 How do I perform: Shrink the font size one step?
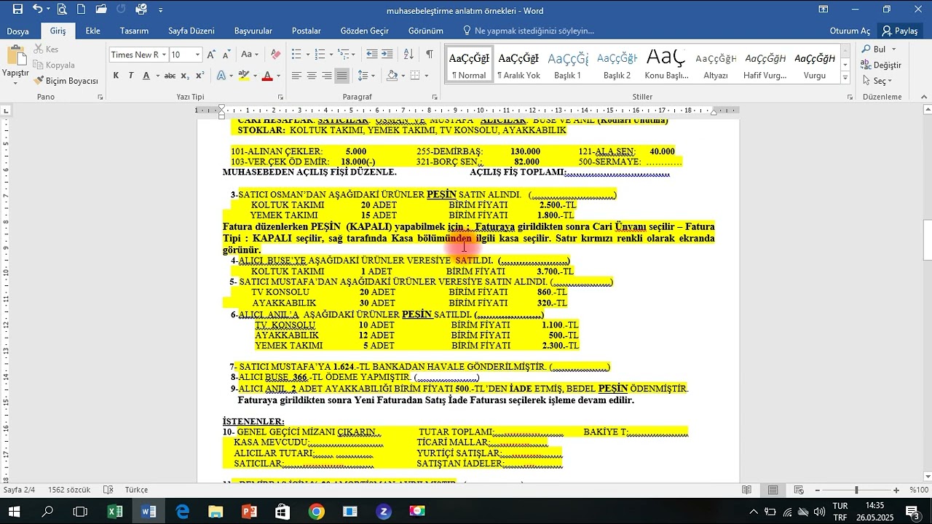[226, 55]
